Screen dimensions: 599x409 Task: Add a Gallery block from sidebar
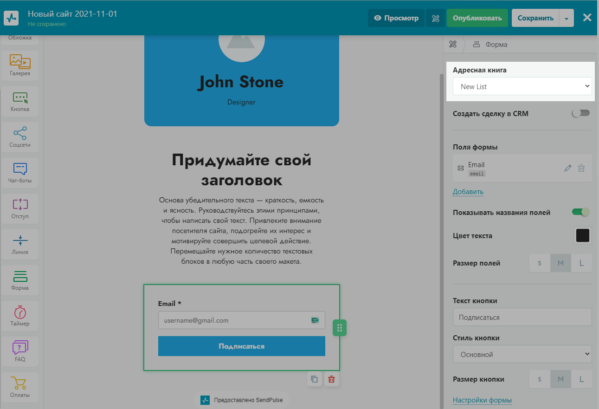coord(20,65)
